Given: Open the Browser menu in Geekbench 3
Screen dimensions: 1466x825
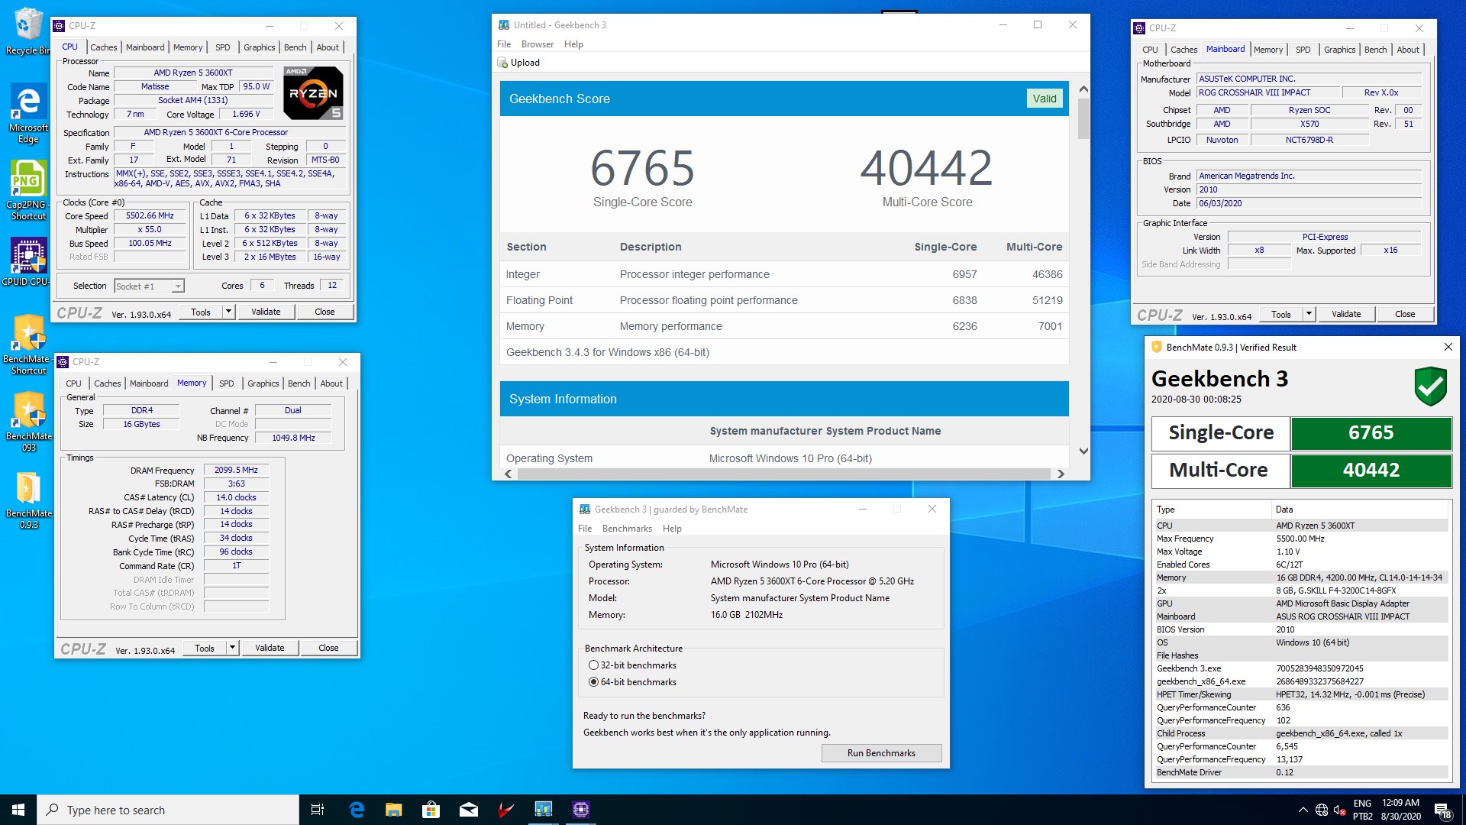Looking at the screenshot, I should tap(538, 44).
